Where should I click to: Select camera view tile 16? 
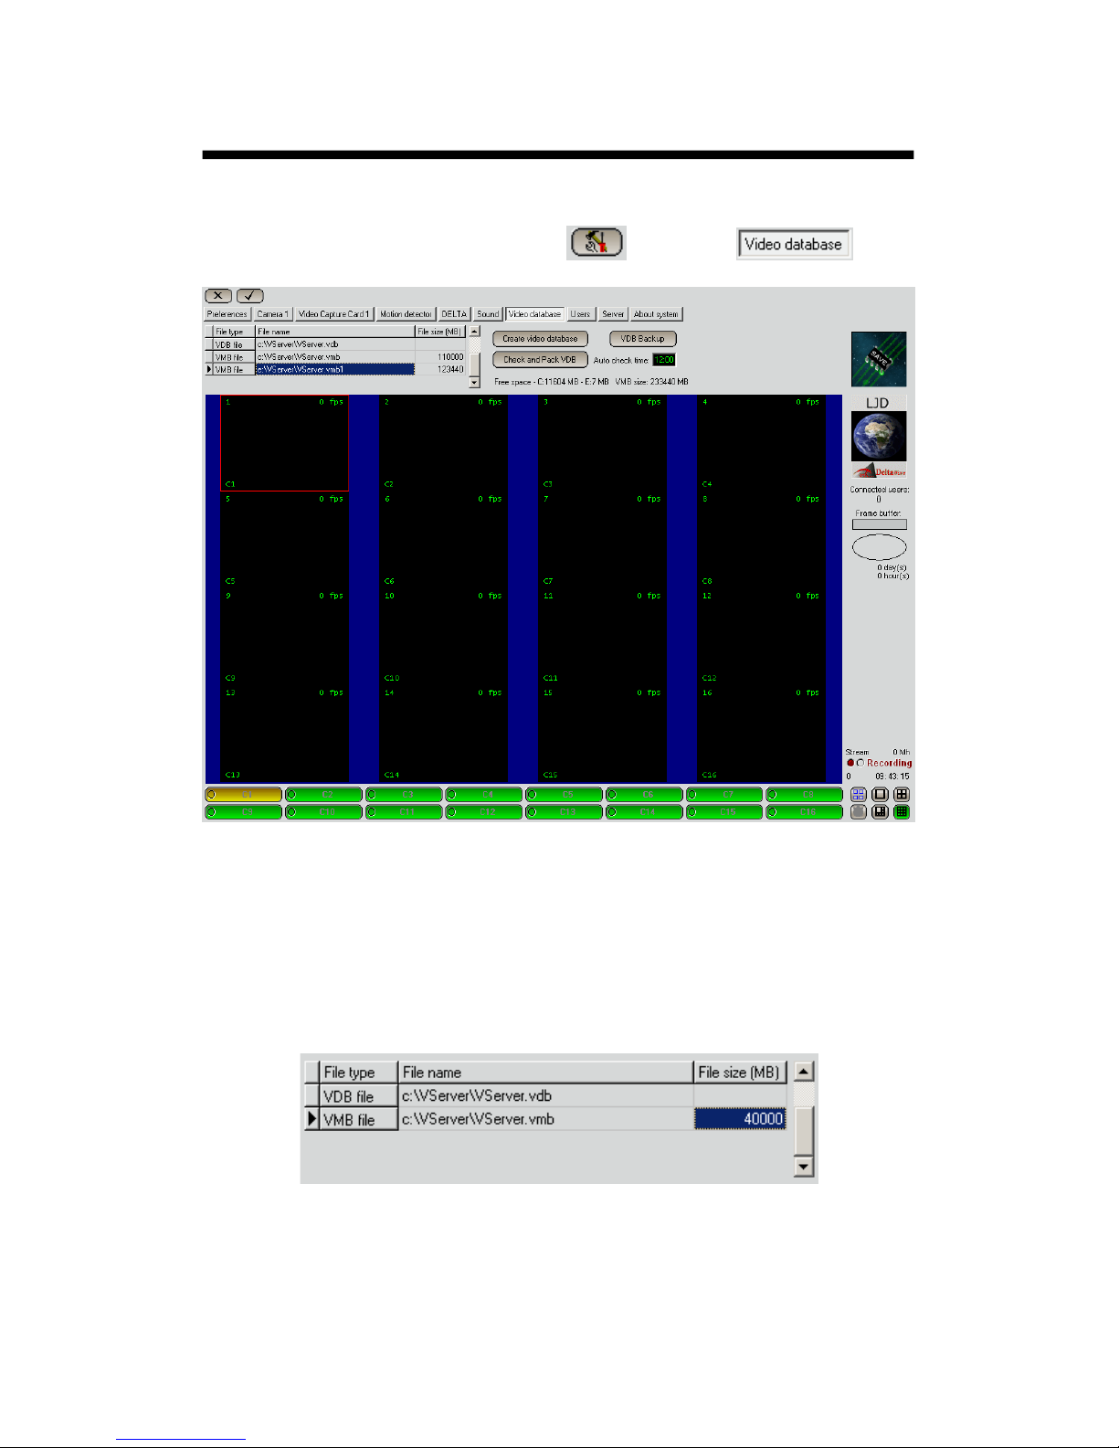tap(761, 735)
